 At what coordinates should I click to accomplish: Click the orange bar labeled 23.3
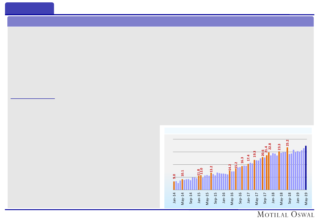[x=279, y=171]
